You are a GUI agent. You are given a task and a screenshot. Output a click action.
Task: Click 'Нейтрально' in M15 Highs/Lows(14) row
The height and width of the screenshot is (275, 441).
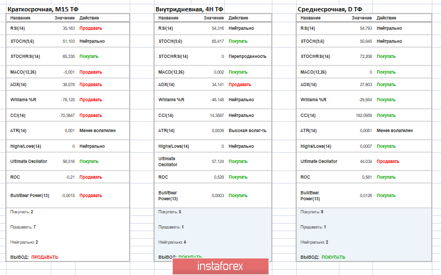[92, 146]
